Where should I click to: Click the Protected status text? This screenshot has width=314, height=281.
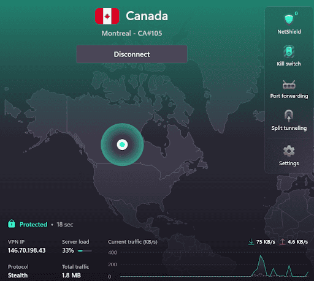pyautogui.click(x=33, y=225)
